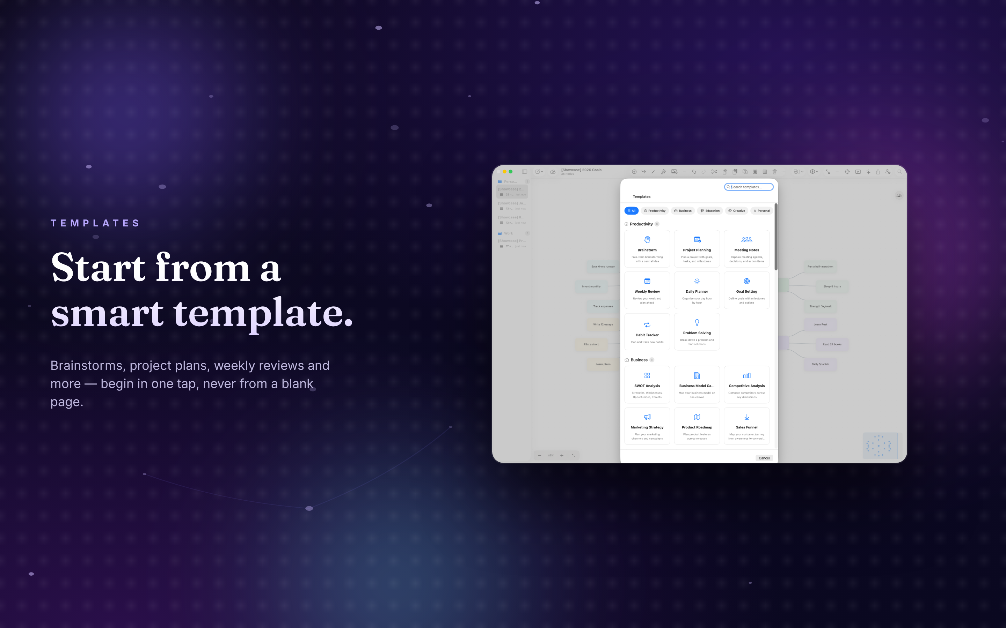
Task: Focus the Search templates field
Action: click(x=749, y=187)
